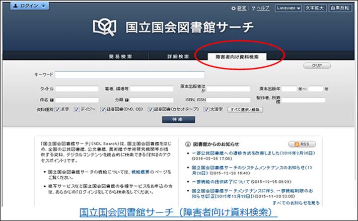Click the RSS feed button
Screen dimensions: 358x221
click(302, 144)
